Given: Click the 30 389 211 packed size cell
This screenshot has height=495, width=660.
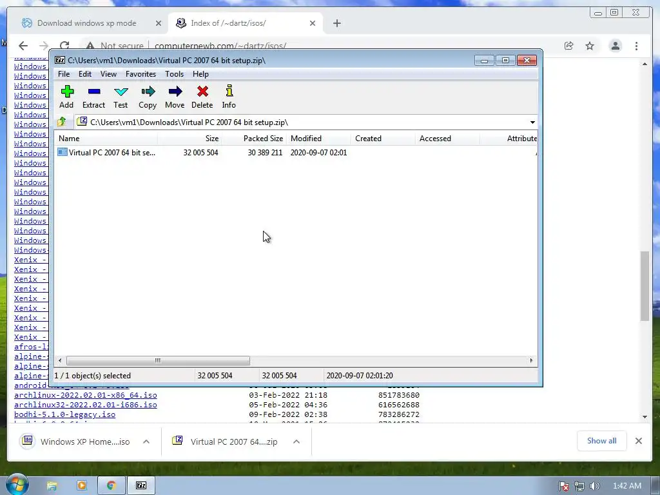Looking at the screenshot, I should (265, 152).
